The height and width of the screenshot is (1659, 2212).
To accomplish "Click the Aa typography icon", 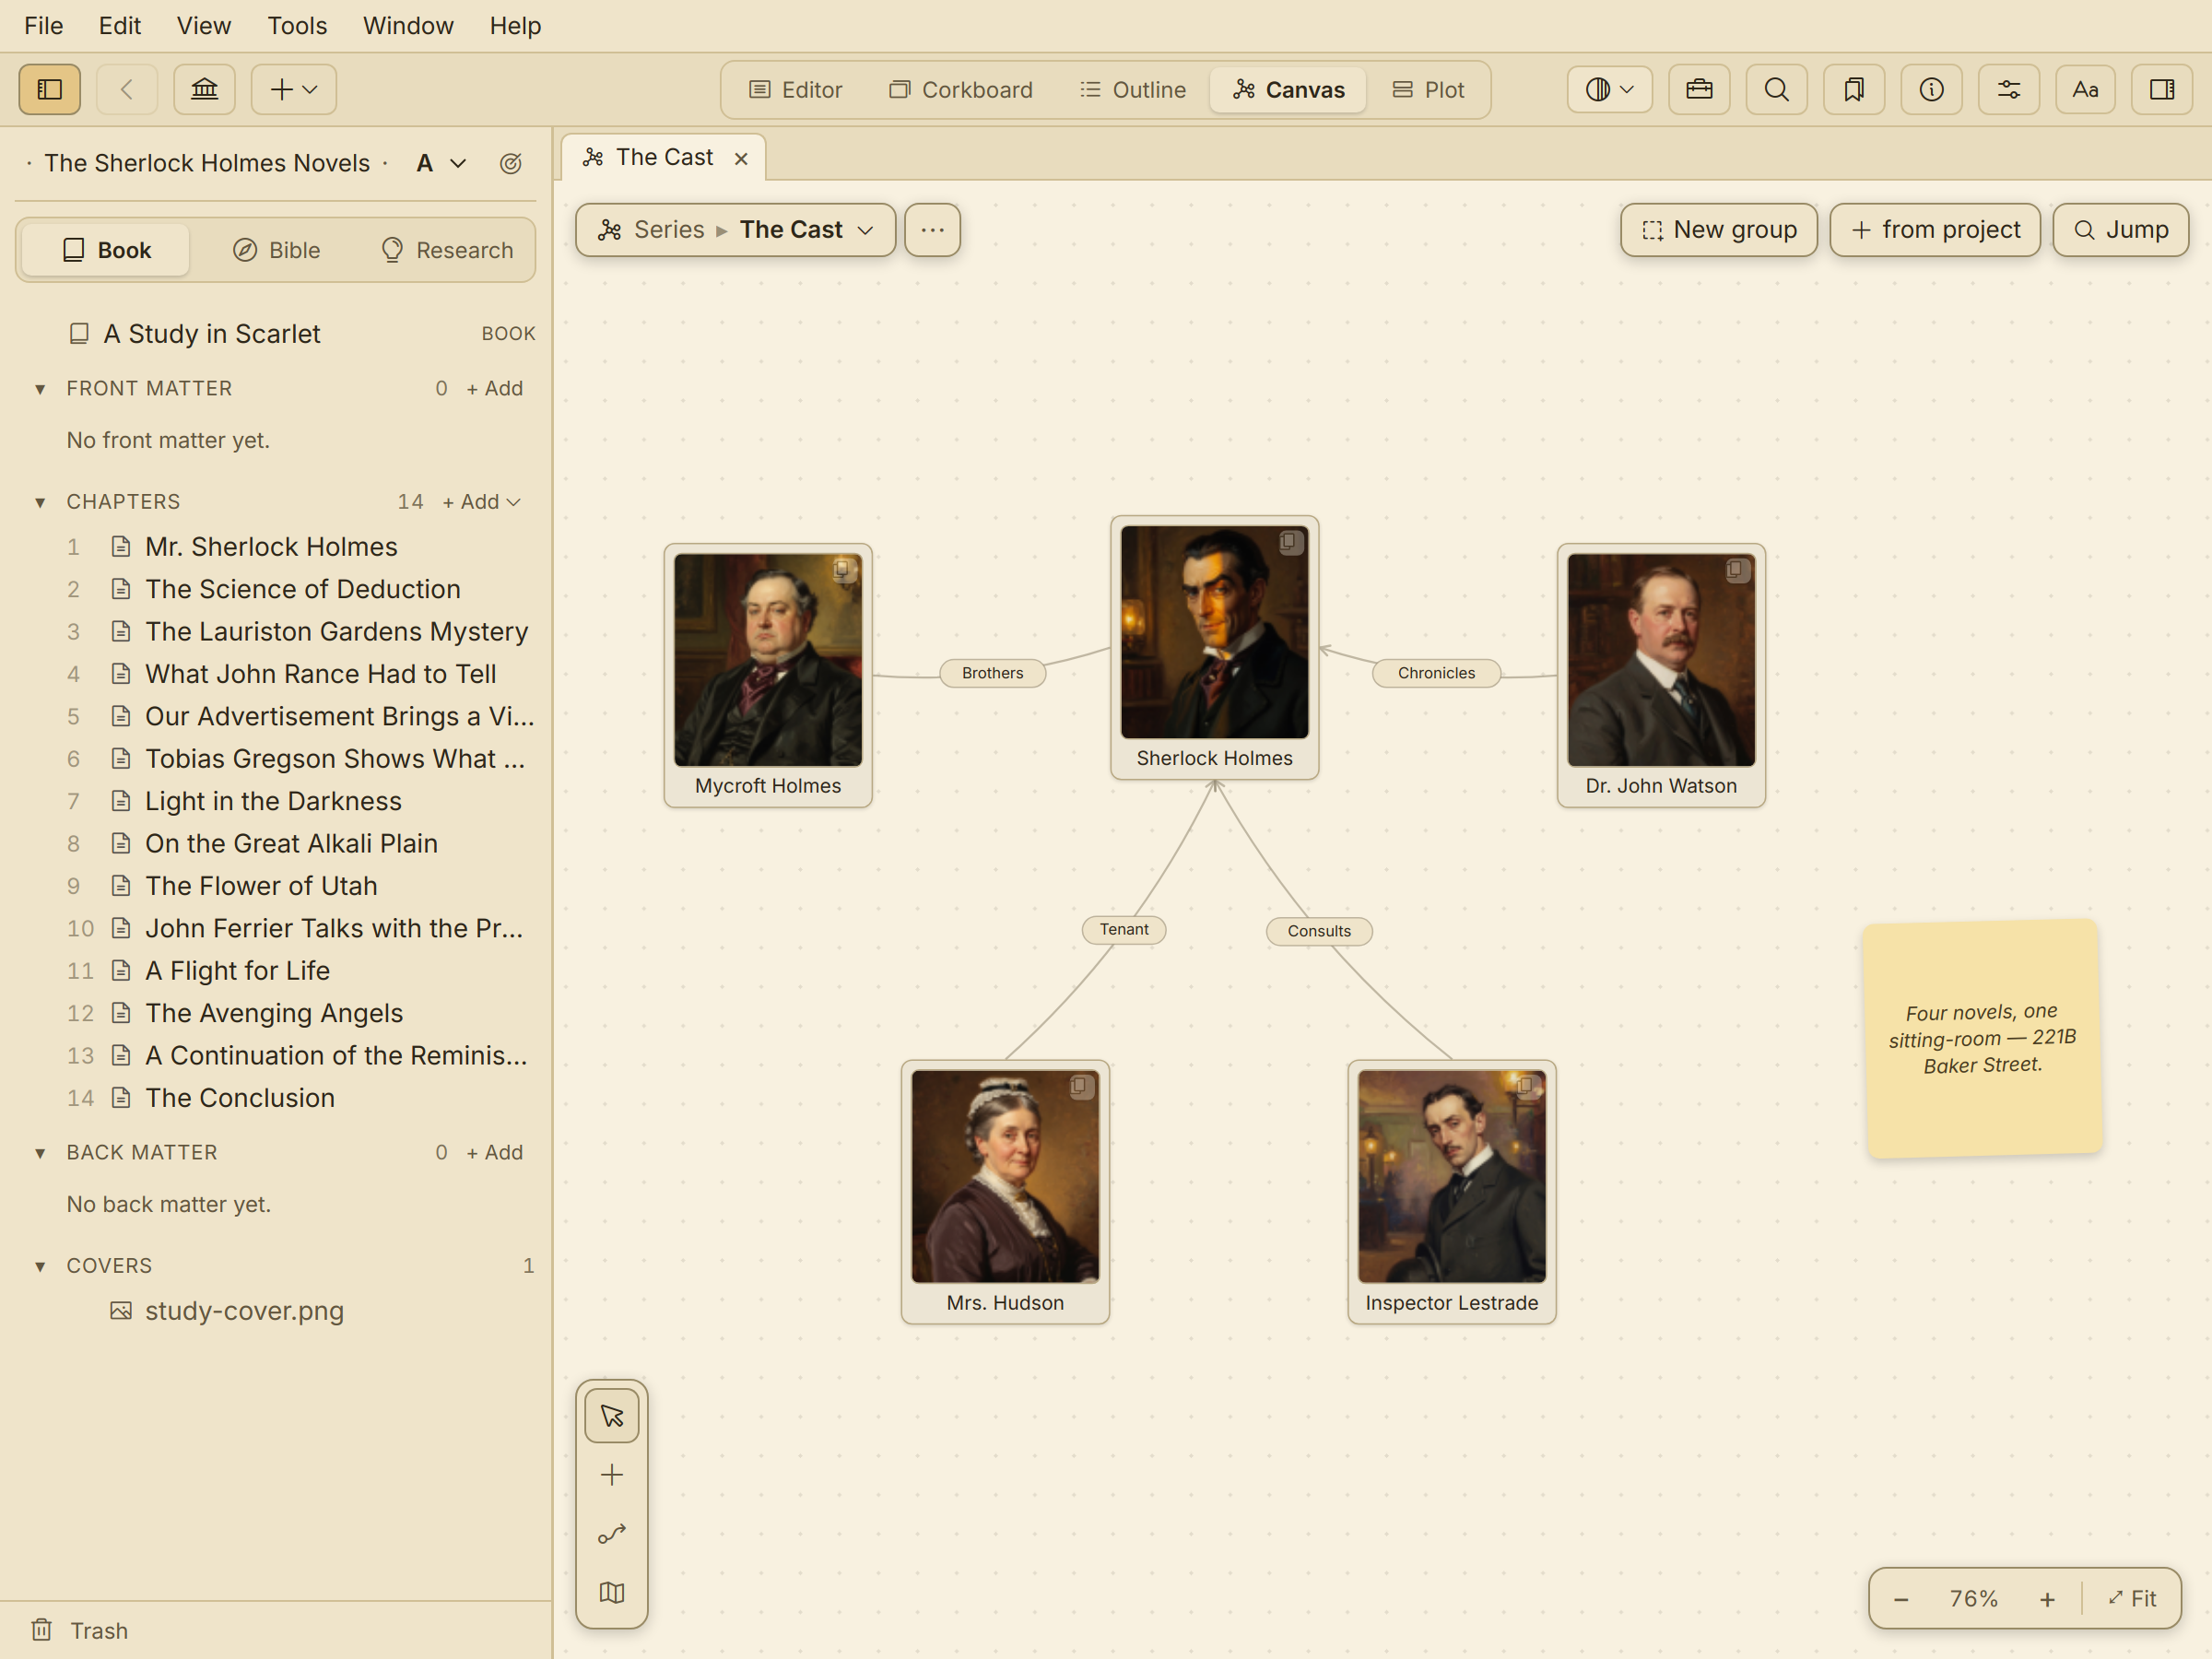I will coord(2085,90).
